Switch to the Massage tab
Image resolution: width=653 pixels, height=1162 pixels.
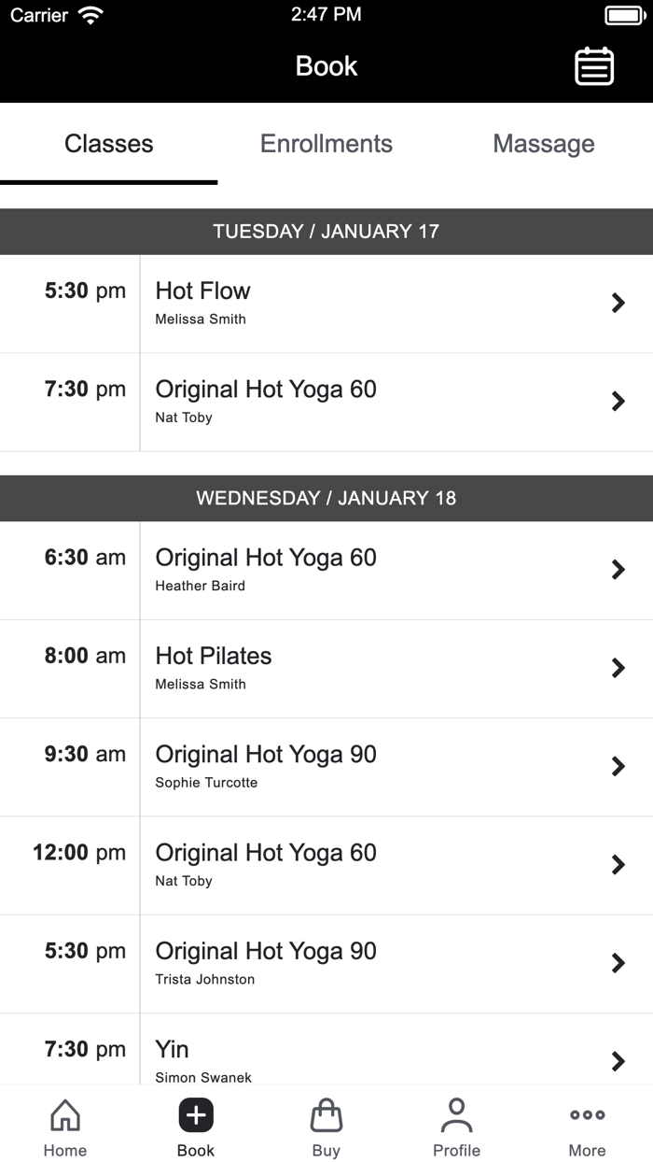[x=544, y=143]
